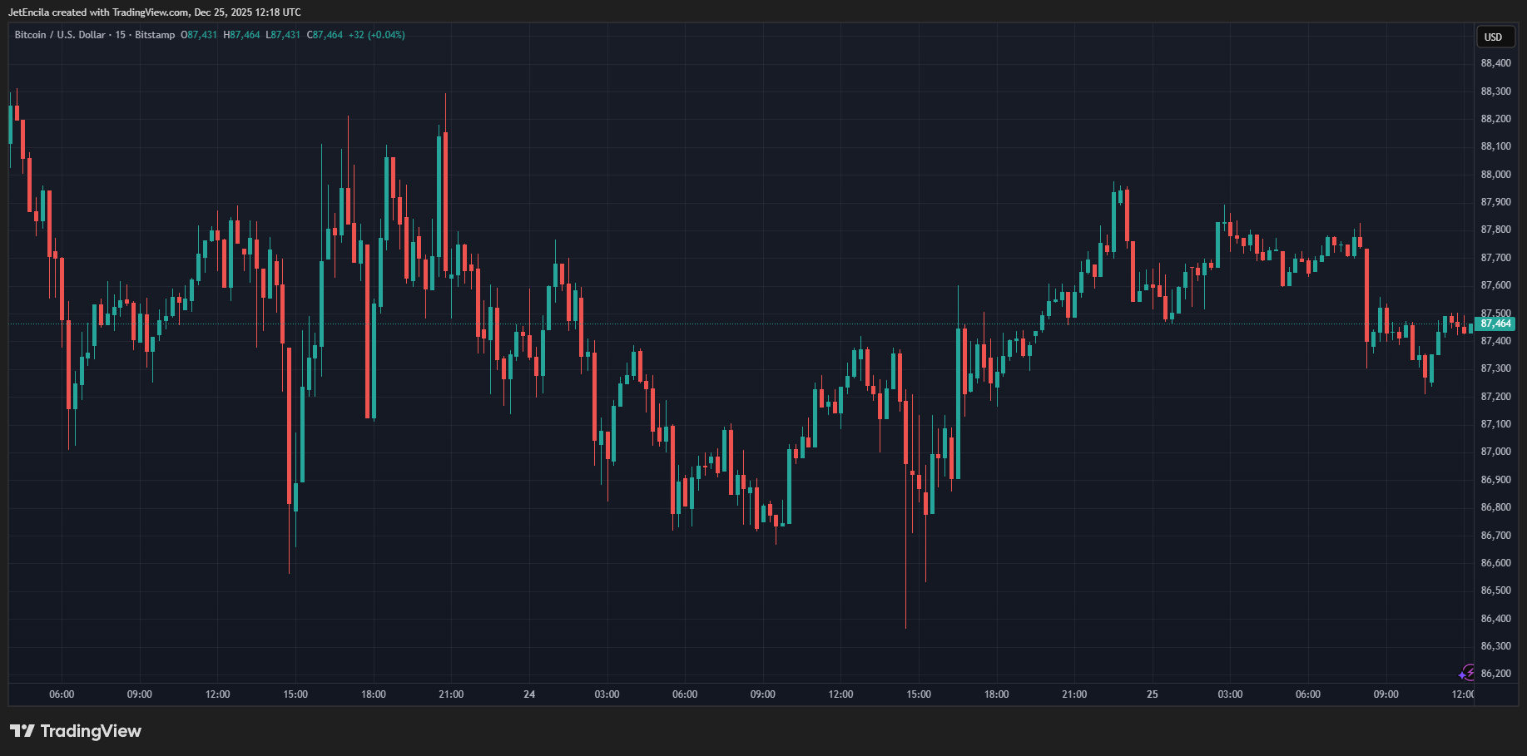
Task: Click the open price value O87,431
Action: click(x=199, y=35)
